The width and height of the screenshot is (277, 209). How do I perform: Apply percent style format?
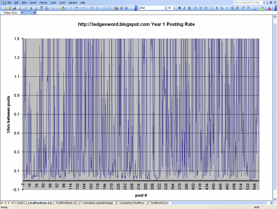tap(222, 8)
